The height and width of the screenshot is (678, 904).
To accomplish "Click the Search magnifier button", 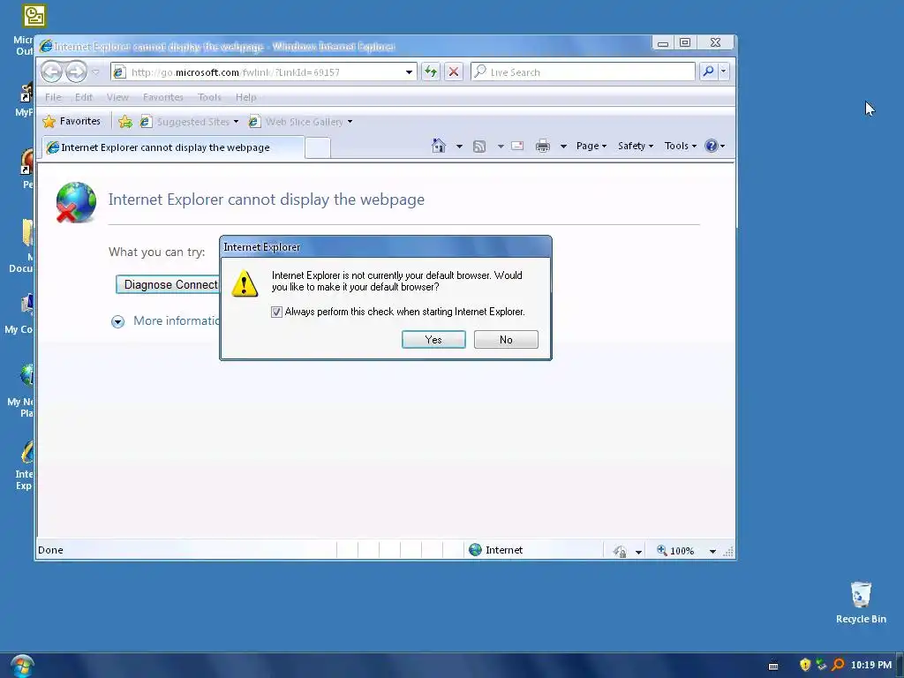I will (x=708, y=72).
